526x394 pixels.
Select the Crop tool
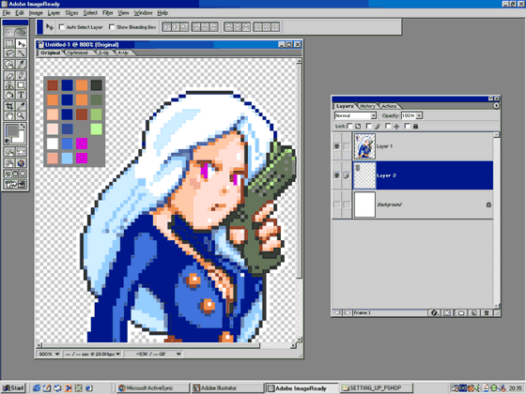point(9,107)
